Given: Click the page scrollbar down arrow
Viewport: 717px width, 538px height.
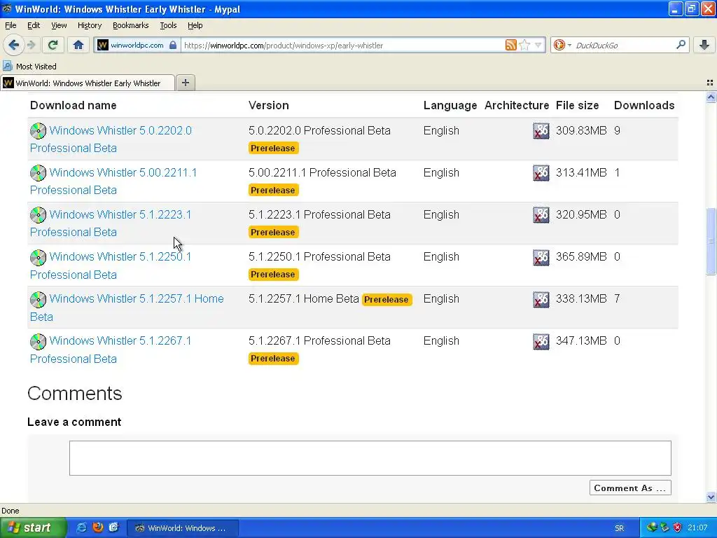Looking at the screenshot, I should (711, 497).
